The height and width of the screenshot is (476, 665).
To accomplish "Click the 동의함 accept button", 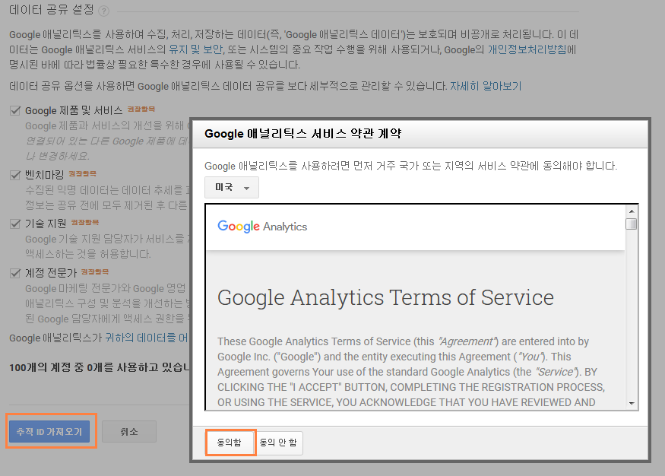I will click(x=230, y=443).
